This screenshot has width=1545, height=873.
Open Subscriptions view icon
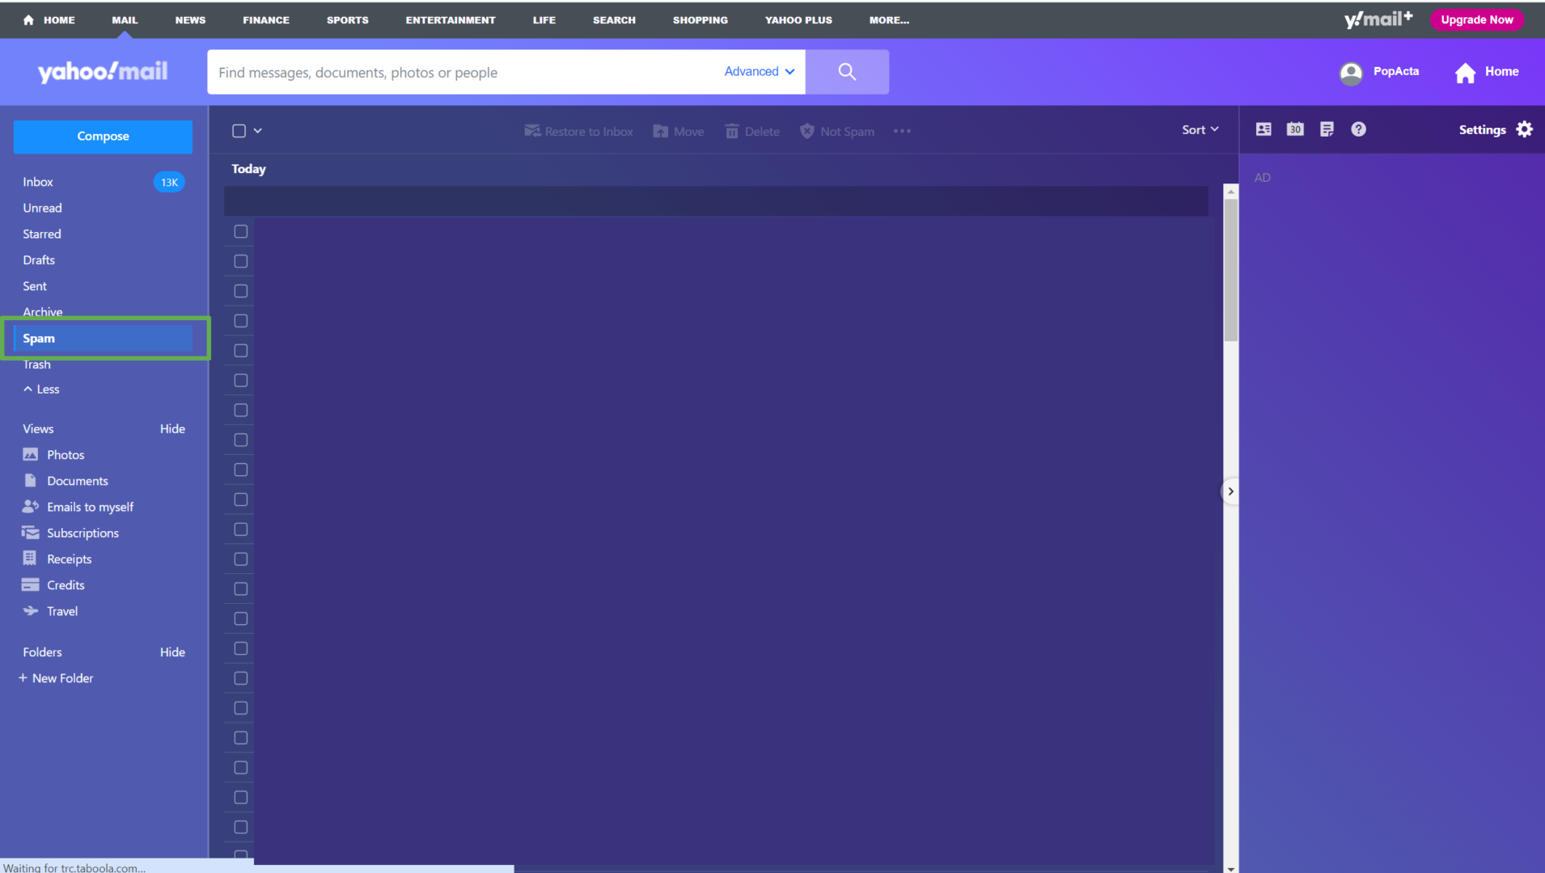[x=31, y=533]
